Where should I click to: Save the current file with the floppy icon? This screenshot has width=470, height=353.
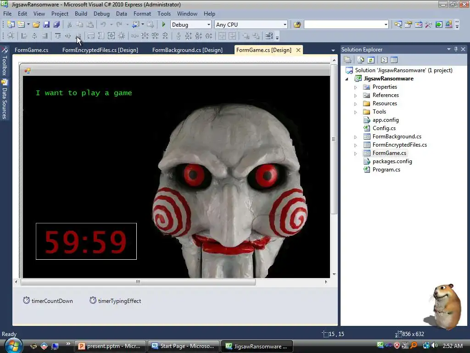coord(46,24)
